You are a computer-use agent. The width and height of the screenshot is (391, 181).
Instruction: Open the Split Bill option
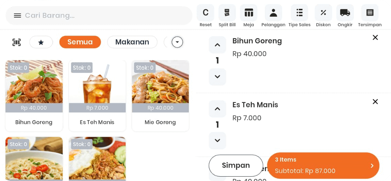(x=227, y=13)
